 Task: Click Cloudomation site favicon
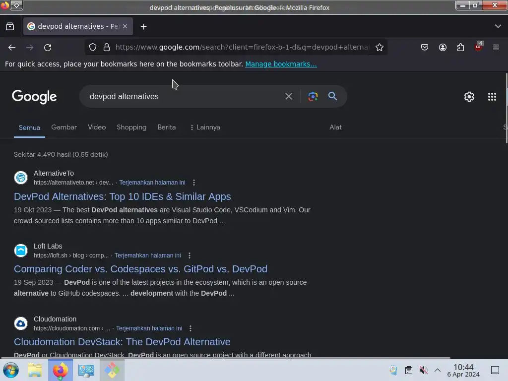click(x=21, y=323)
